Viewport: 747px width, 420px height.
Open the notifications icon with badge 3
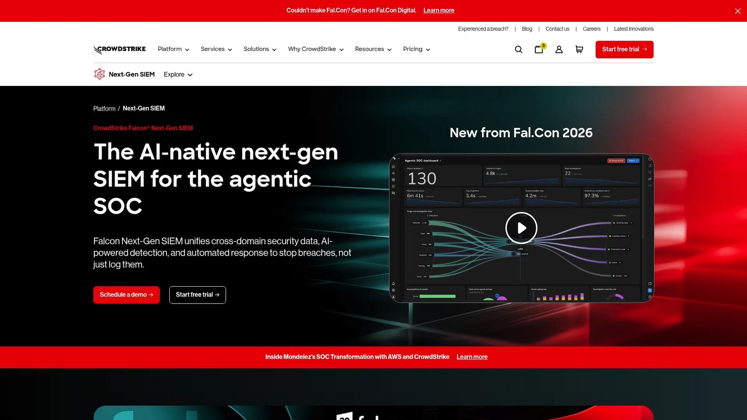pyautogui.click(x=539, y=49)
